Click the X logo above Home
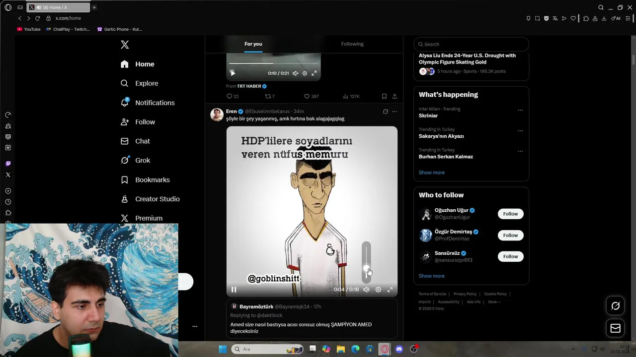The height and width of the screenshot is (357, 636). click(125, 45)
